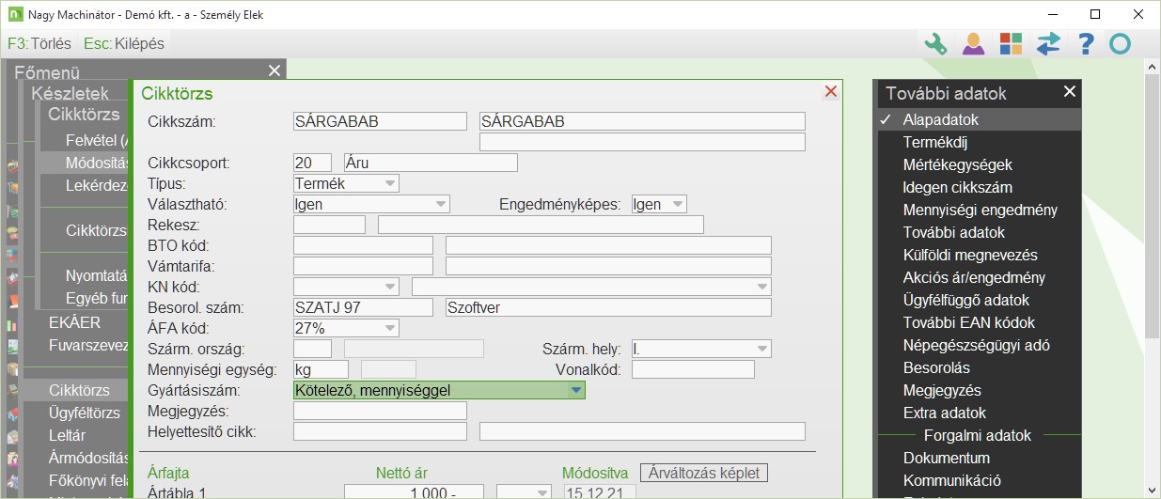The image size is (1161, 499).
Task: Click the Szárm. ország code field
Action: point(312,349)
